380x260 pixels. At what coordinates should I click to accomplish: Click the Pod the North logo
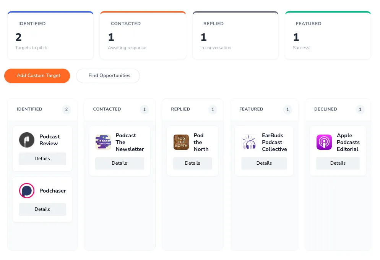(181, 142)
